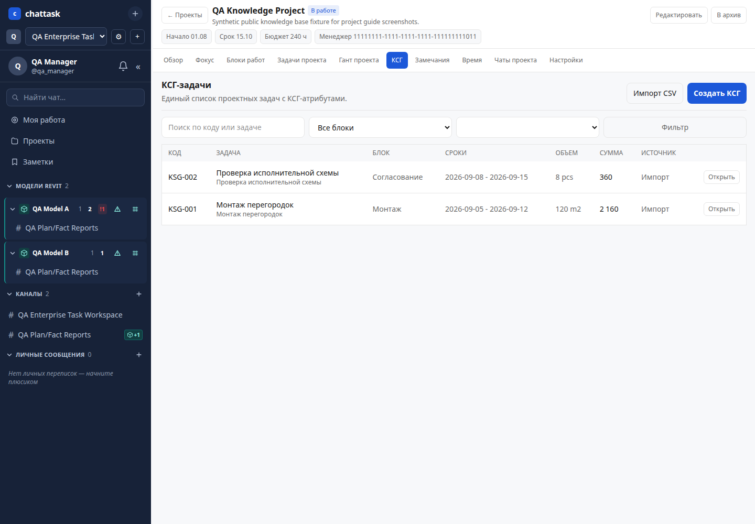Screen dimensions: 755x524
Task: Switch to Блоки работ tab
Action: coord(245,60)
